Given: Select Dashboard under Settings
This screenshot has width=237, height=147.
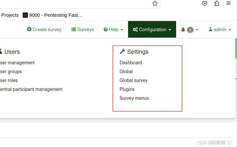Looking at the screenshot, I should pyautogui.click(x=131, y=63).
